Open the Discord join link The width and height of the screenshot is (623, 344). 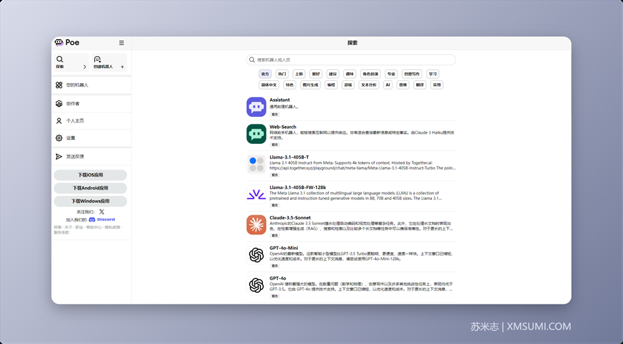tap(102, 219)
